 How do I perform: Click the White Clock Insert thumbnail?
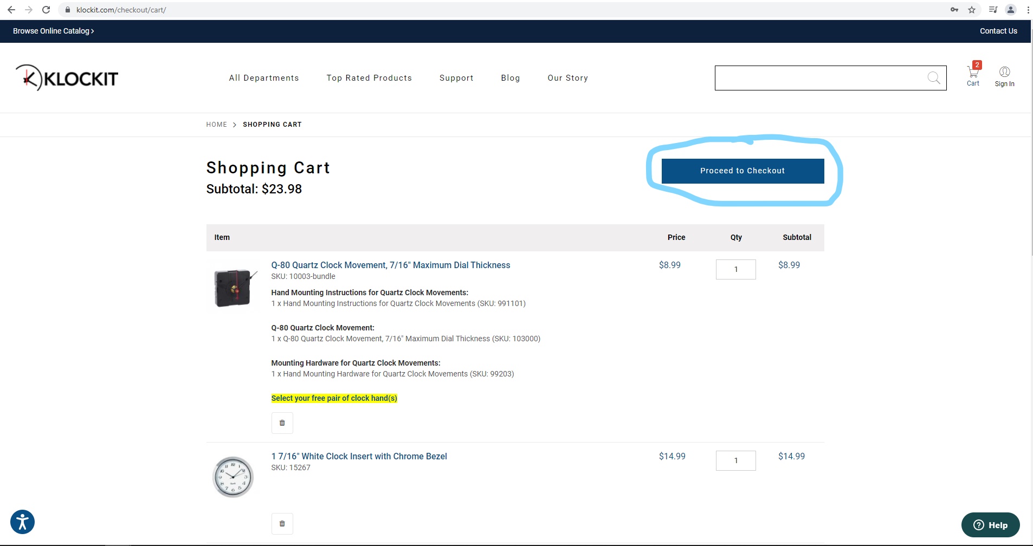click(233, 477)
